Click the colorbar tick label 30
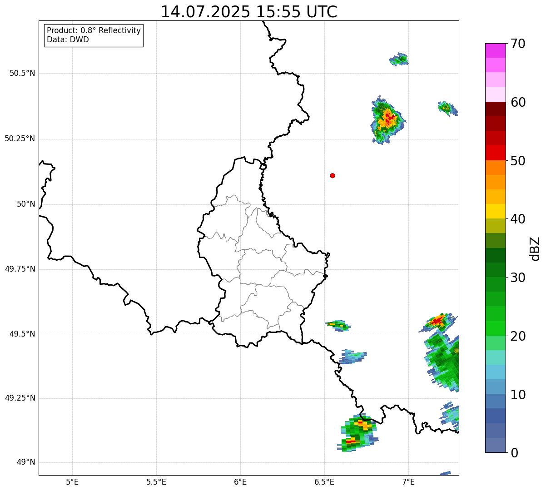The width and height of the screenshot is (546, 491). 518,278
